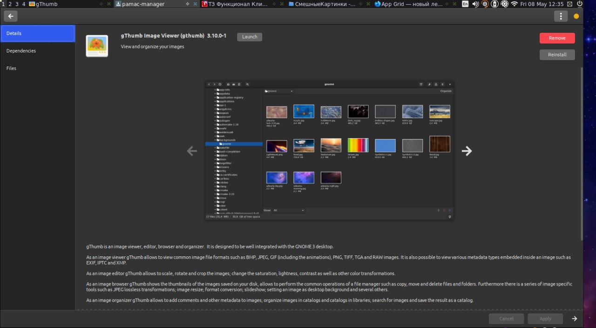This screenshot has width=596, height=328.
Task: Switch to workspace 4
Action: click(23, 4)
